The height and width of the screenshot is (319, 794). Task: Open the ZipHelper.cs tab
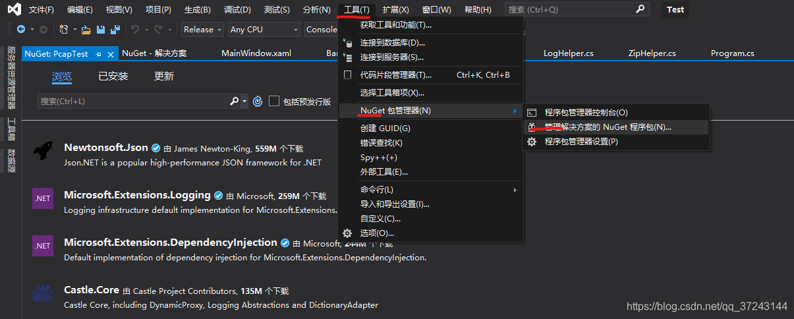pos(652,53)
